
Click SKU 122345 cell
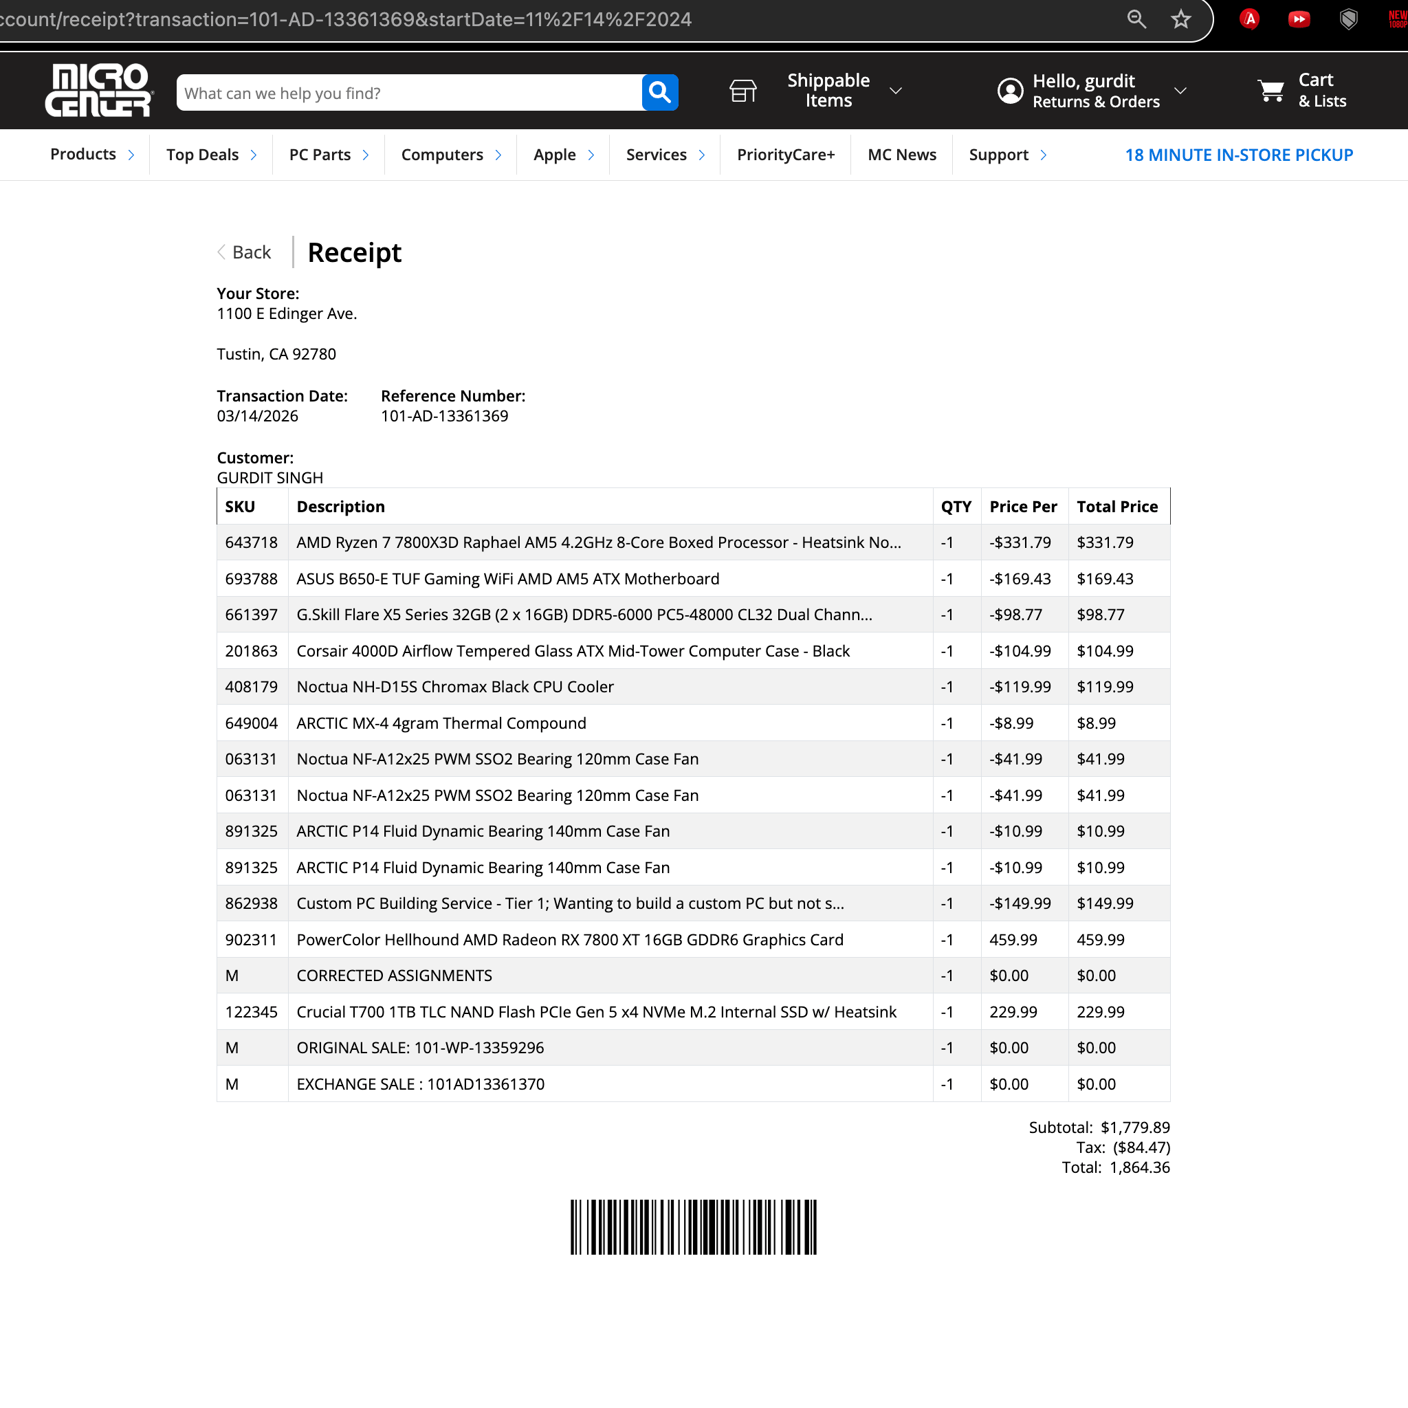pyautogui.click(x=252, y=1011)
